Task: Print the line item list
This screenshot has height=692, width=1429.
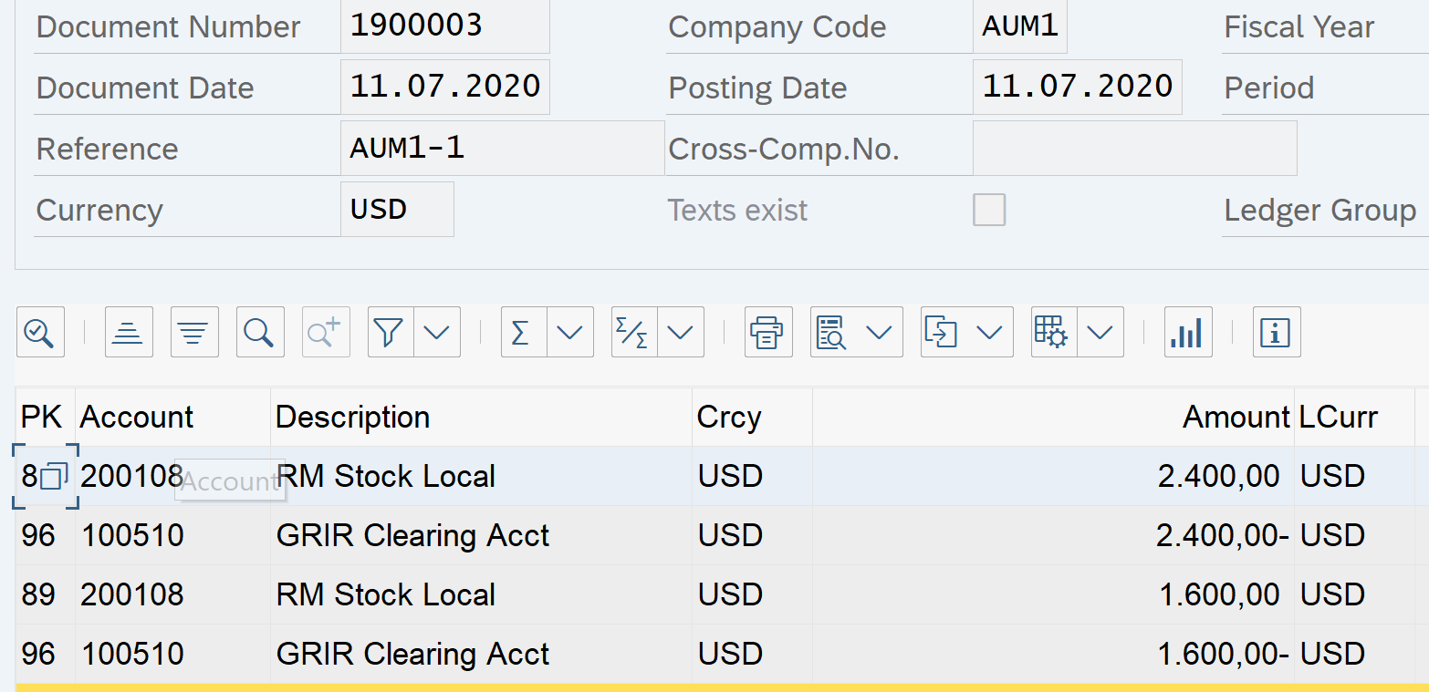Action: pos(768,333)
